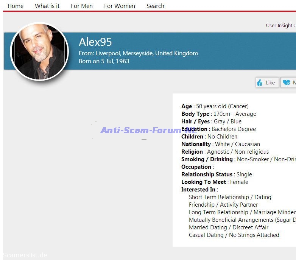
Task: Click the Alex95 username heading
Action: (95, 42)
